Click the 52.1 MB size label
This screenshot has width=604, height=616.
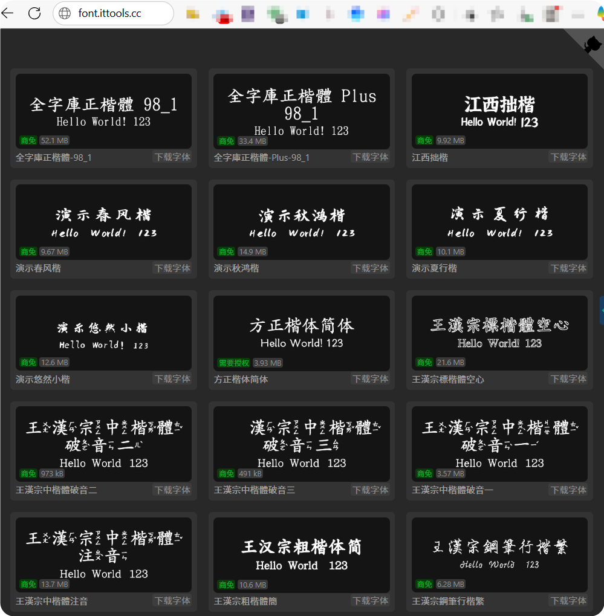coord(54,141)
